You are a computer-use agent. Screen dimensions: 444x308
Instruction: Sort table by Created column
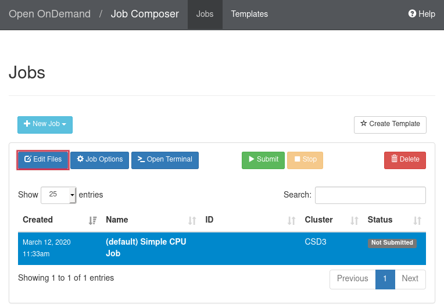click(58, 220)
